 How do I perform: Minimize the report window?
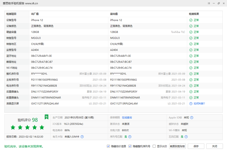214,3
